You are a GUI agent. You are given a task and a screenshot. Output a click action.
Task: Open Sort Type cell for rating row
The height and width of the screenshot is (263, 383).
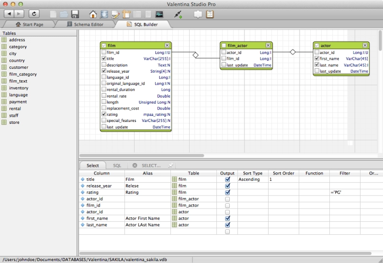point(253,192)
